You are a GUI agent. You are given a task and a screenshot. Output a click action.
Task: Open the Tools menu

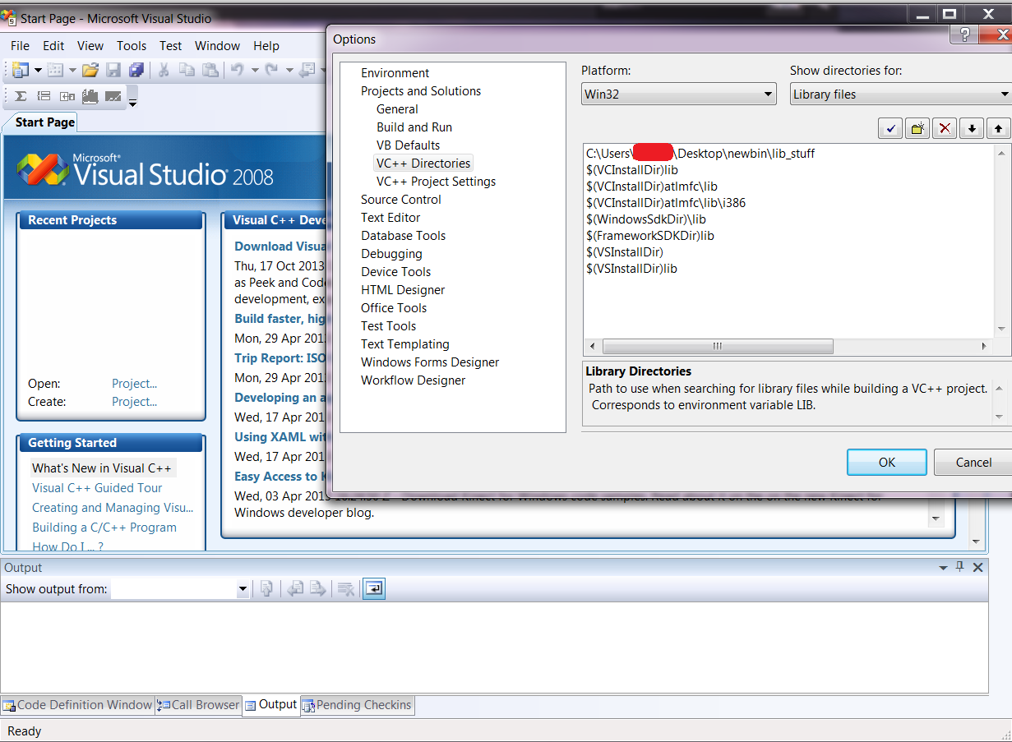point(132,46)
